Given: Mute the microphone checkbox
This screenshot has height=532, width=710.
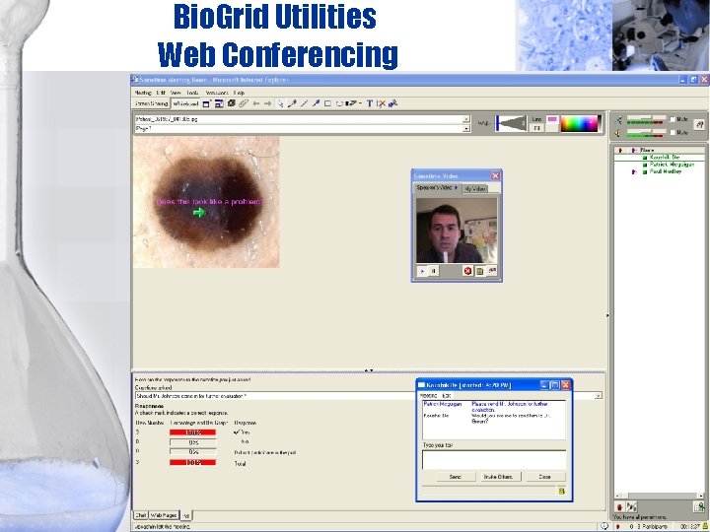Looking at the screenshot, I should (x=673, y=119).
